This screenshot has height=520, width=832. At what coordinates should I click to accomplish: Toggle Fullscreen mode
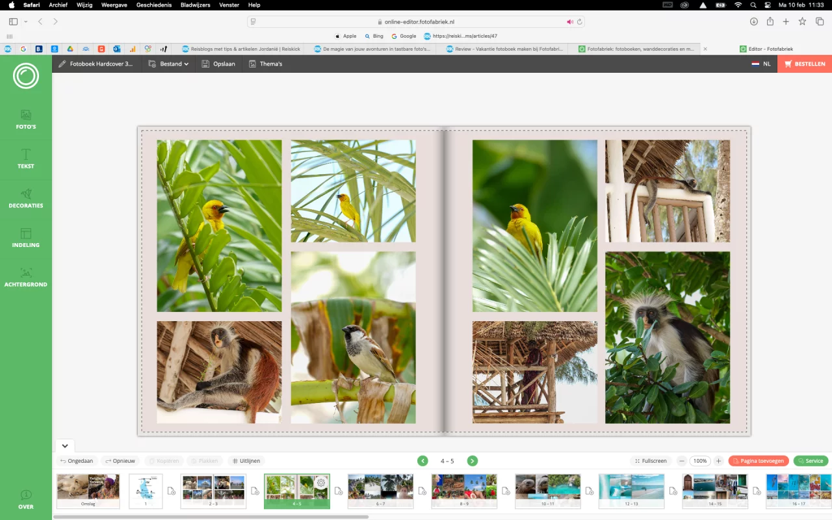pyautogui.click(x=651, y=461)
